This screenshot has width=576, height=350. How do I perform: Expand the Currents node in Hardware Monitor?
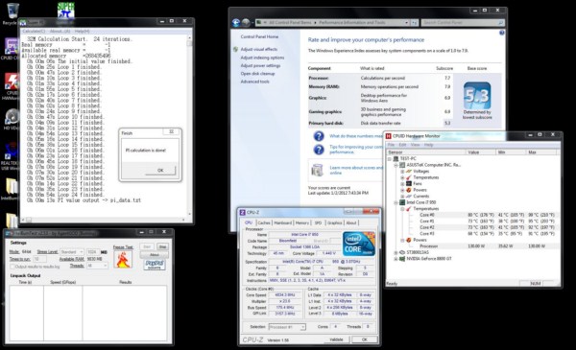[x=402, y=197]
